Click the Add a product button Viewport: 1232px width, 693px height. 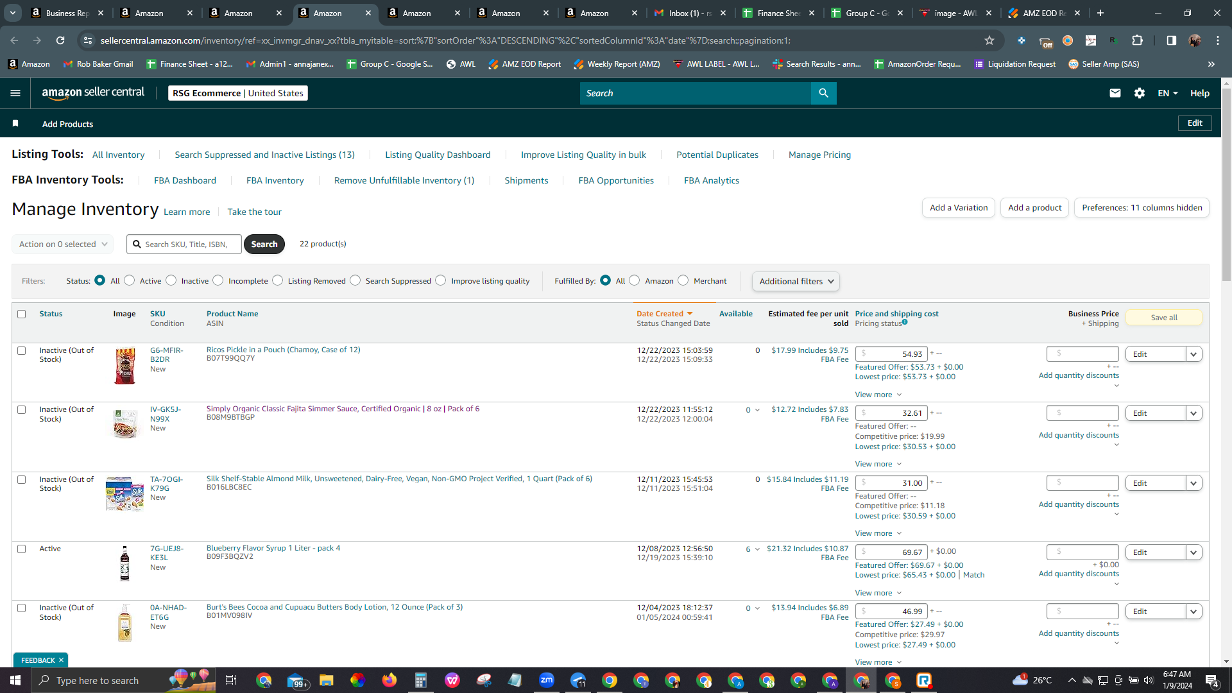(1034, 207)
